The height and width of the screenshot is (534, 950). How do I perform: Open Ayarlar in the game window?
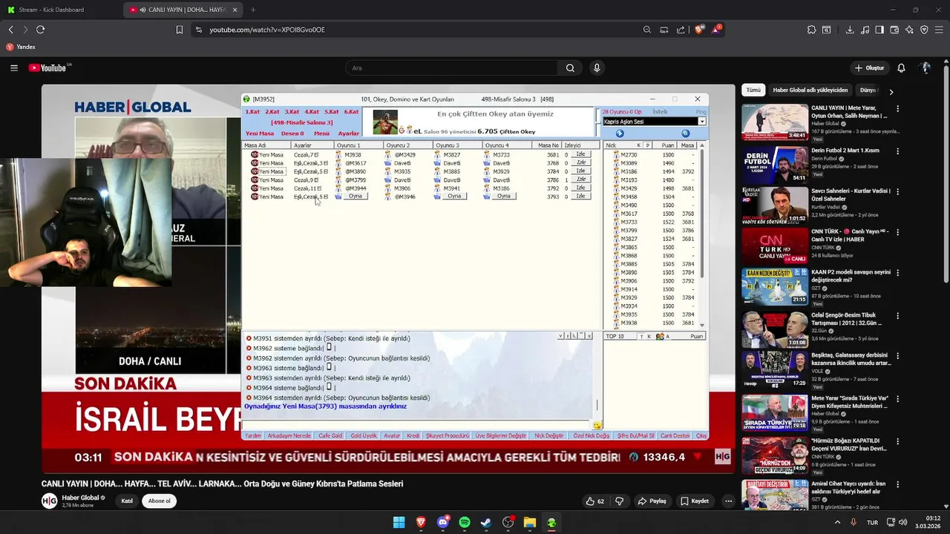349,133
